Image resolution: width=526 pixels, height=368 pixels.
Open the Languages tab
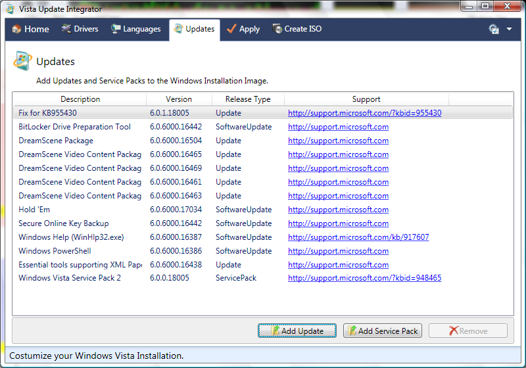[136, 29]
